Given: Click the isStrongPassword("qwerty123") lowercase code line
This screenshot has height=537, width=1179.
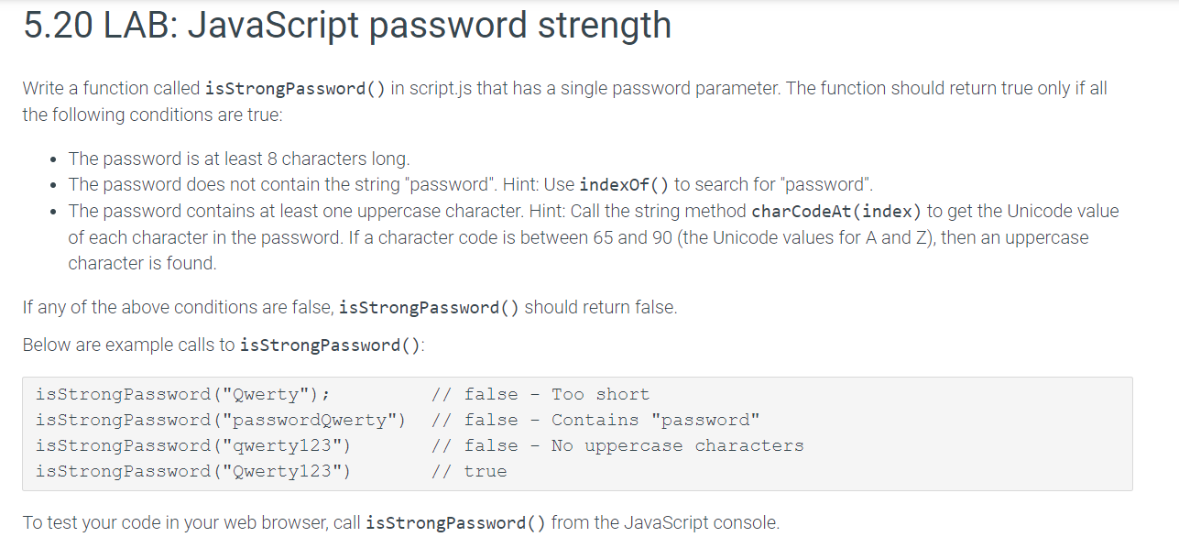Looking at the screenshot, I should 192,445.
